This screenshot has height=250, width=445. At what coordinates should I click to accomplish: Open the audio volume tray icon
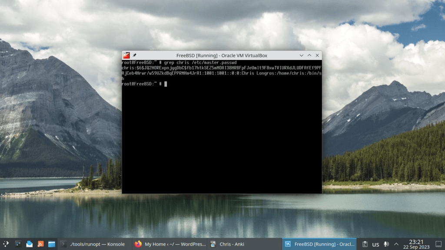click(386, 244)
